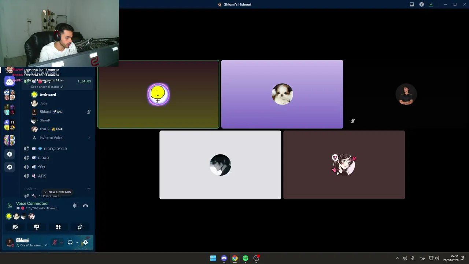Open the soundboard button
The height and width of the screenshot is (264, 469).
tap(80, 227)
